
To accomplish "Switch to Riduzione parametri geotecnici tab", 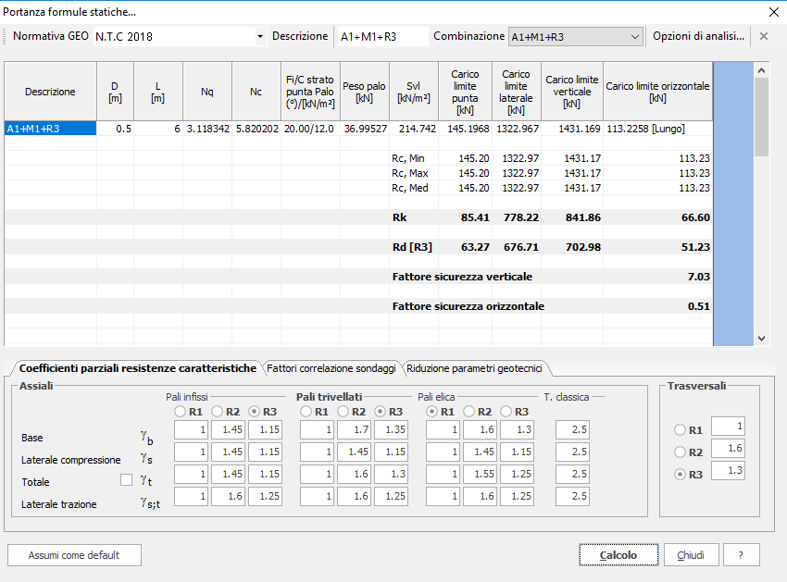I will (474, 368).
